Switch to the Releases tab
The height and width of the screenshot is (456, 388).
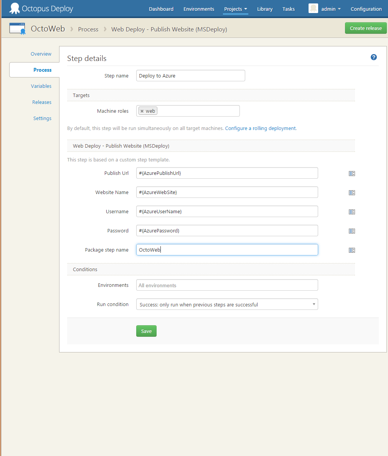(41, 102)
